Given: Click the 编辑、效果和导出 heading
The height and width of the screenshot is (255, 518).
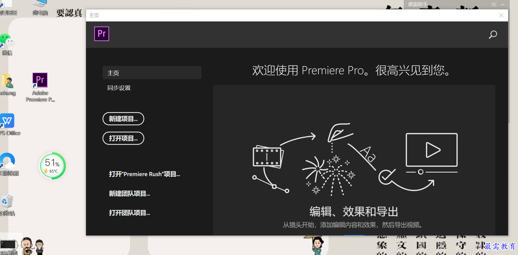Looking at the screenshot, I should click(x=354, y=212).
